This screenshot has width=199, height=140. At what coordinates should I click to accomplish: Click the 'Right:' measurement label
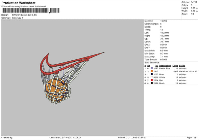pos(147,36)
